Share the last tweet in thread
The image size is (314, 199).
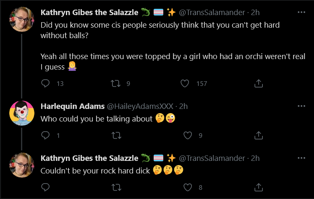[258, 187]
